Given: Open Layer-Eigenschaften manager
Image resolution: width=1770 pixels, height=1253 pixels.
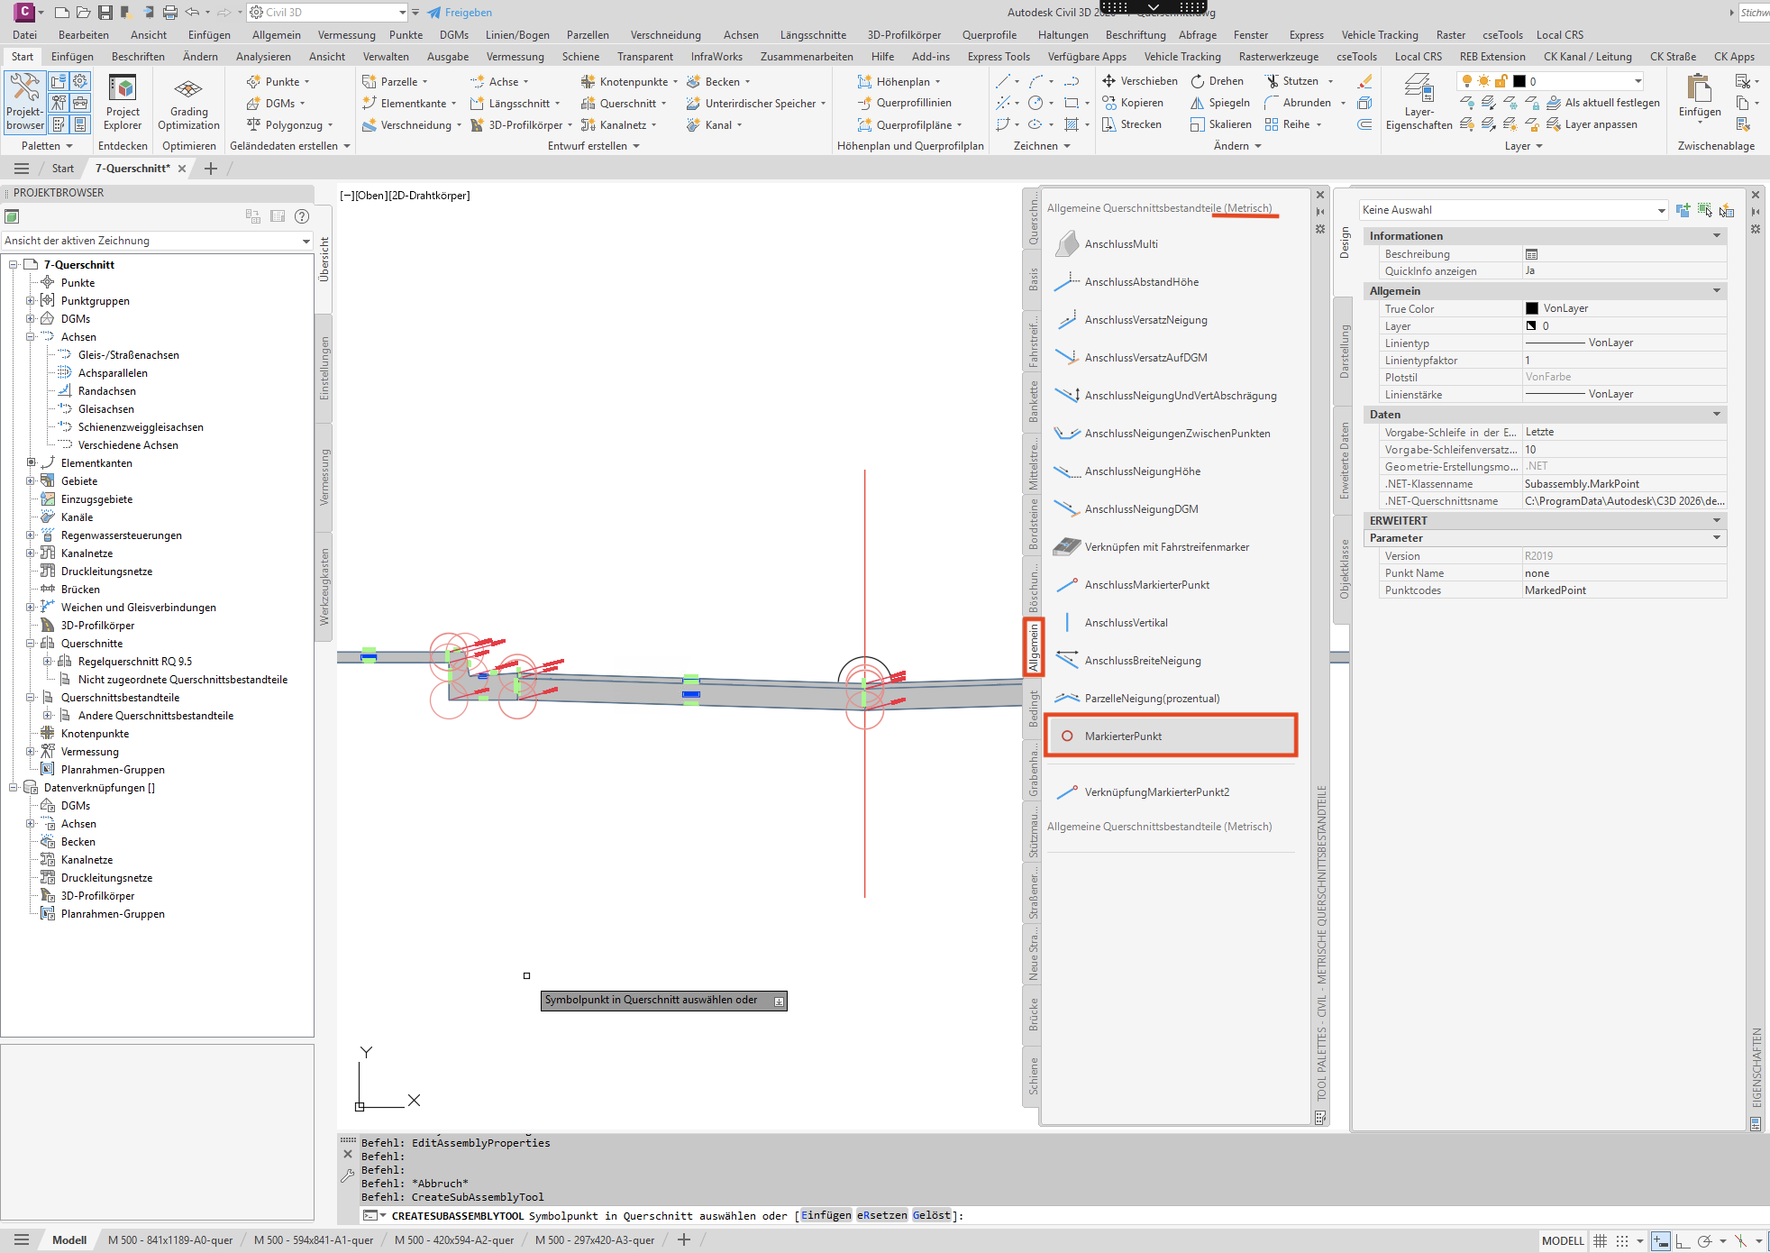Looking at the screenshot, I should pos(1419,102).
